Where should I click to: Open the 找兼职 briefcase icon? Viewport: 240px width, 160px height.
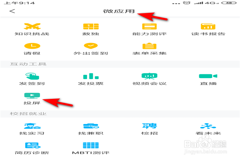click(91, 126)
